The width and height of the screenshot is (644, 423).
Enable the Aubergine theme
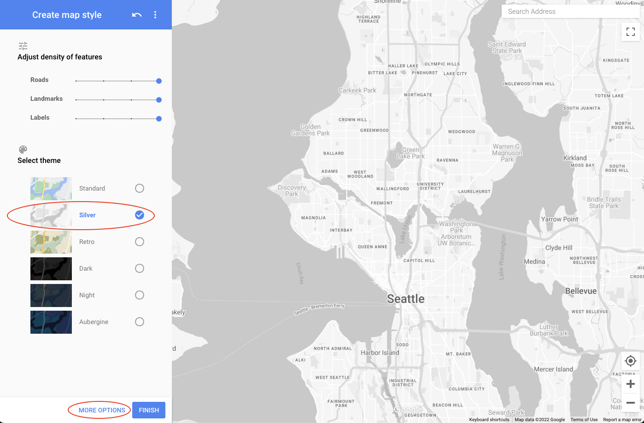click(140, 322)
